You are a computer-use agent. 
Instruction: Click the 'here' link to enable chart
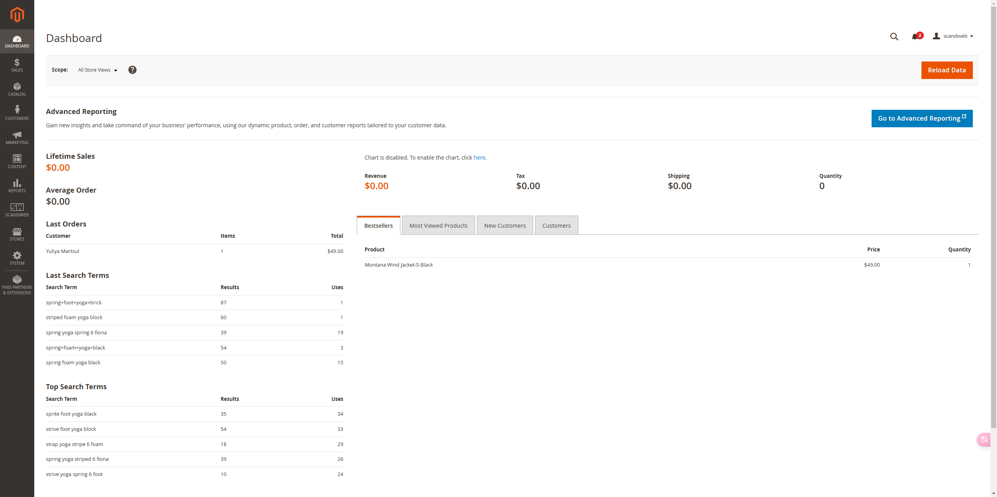click(x=479, y=158)
